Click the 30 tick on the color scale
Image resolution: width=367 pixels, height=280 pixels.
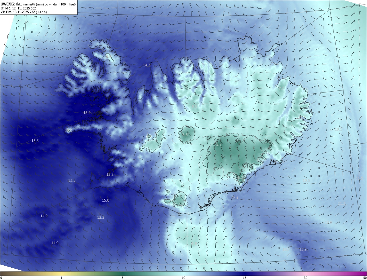(306, 278)
